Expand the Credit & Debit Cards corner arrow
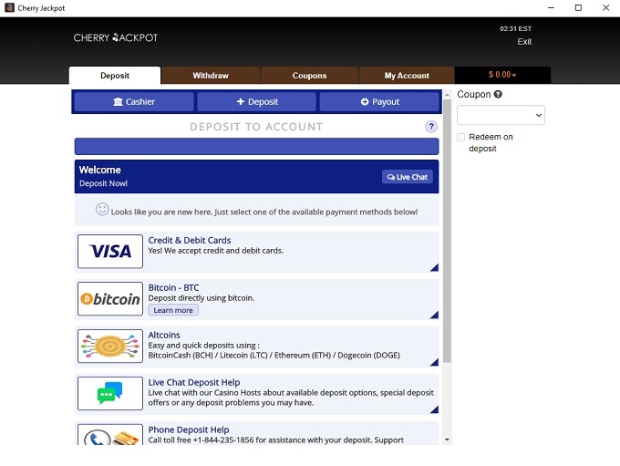Screen dimensions: 620x466 pyautogui.click(x=434, y=267)
